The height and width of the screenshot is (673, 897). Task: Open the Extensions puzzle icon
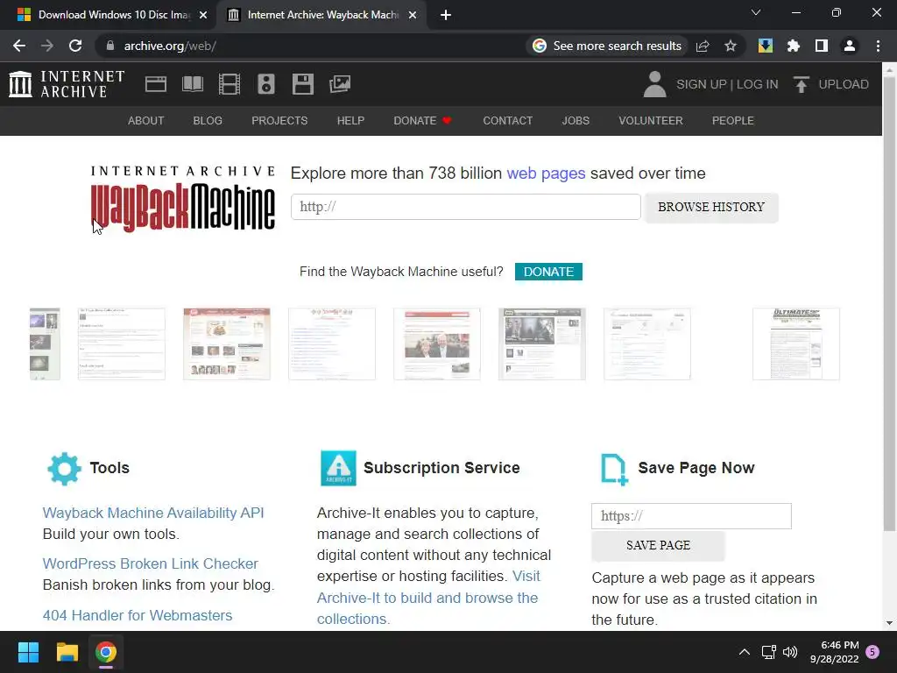(794, 46)
